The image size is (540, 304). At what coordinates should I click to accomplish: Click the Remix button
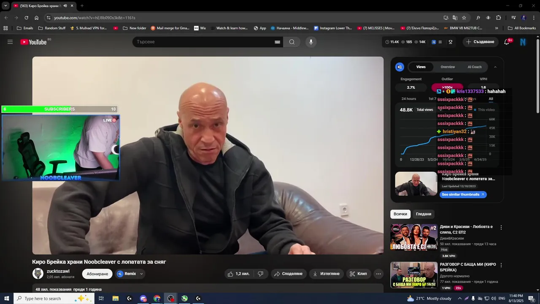127,274
